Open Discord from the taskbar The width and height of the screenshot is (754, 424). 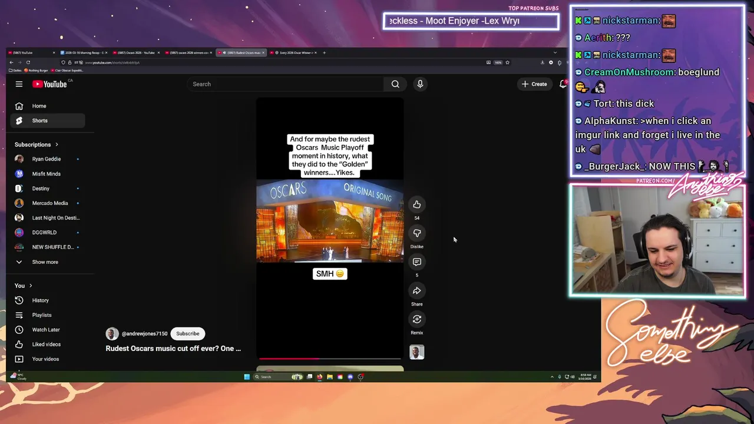(x=350, y=377)
